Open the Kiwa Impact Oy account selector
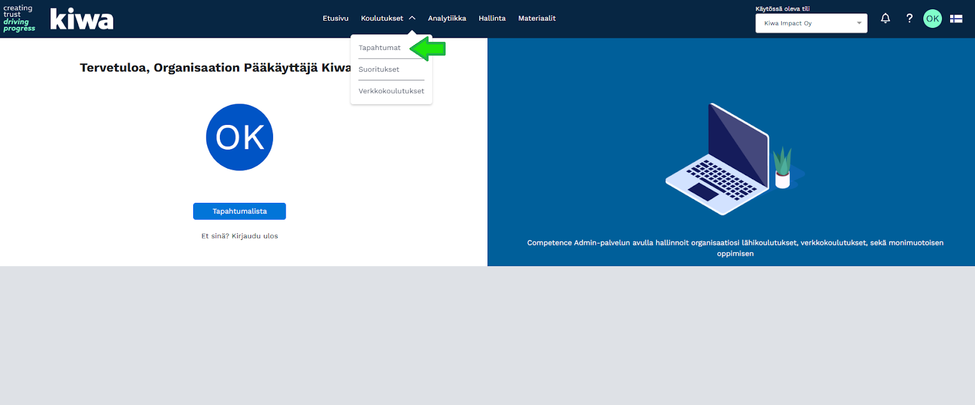The height and width of the screenshot is (405, 975). 804,23
